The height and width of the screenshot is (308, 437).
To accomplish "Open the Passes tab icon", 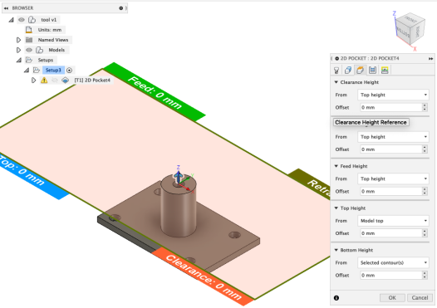I will 372,71.
